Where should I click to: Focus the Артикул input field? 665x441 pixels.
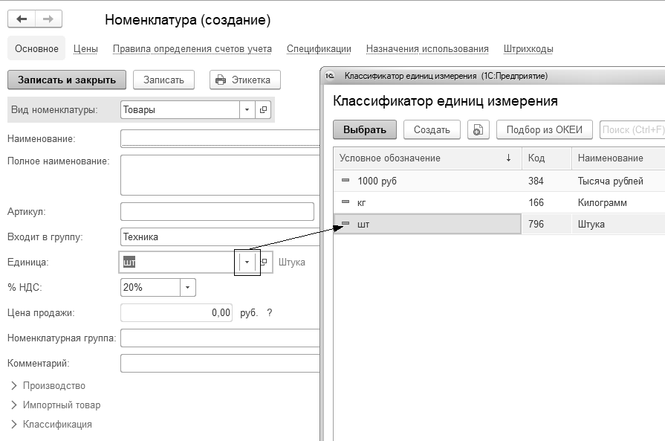coord(217,212)
